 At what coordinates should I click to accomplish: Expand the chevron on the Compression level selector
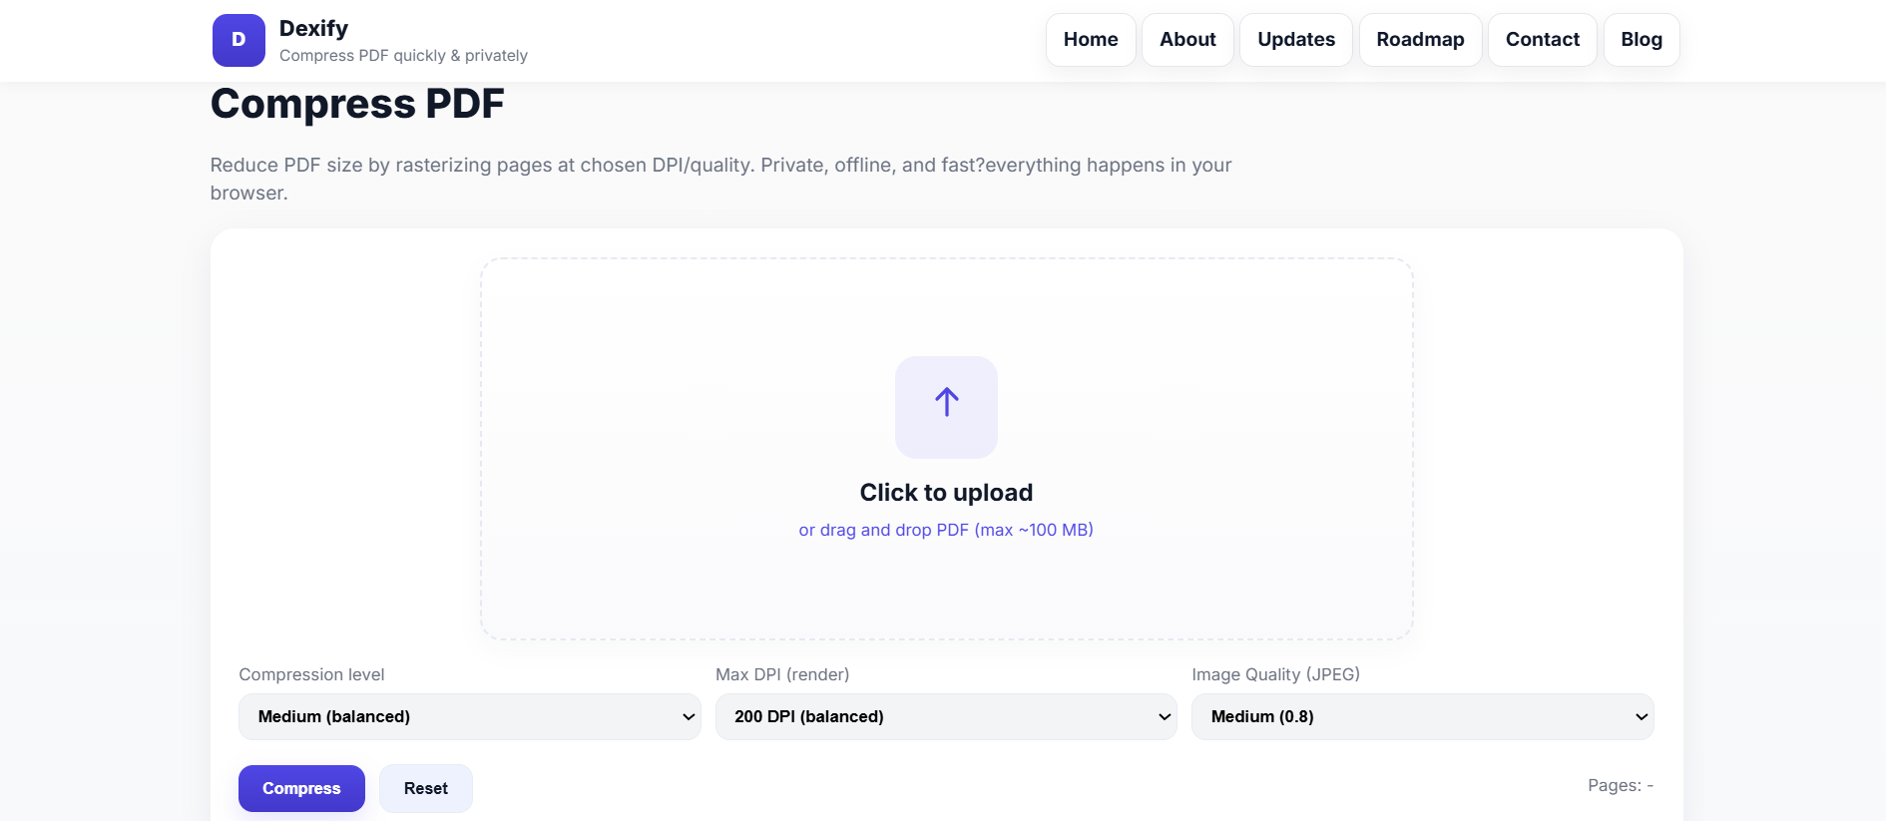[689, 716]
